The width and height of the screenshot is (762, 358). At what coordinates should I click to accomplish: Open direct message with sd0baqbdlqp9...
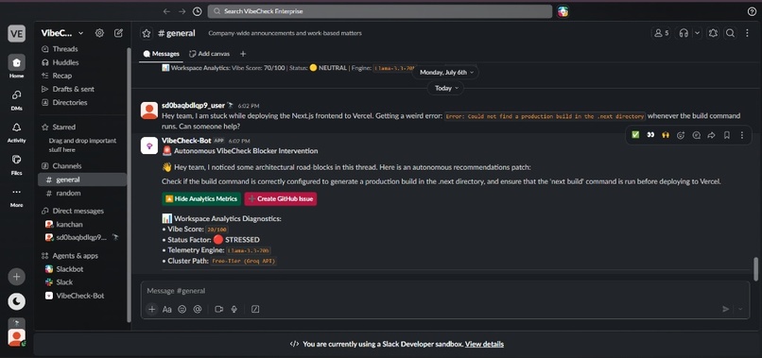[82, 237]
